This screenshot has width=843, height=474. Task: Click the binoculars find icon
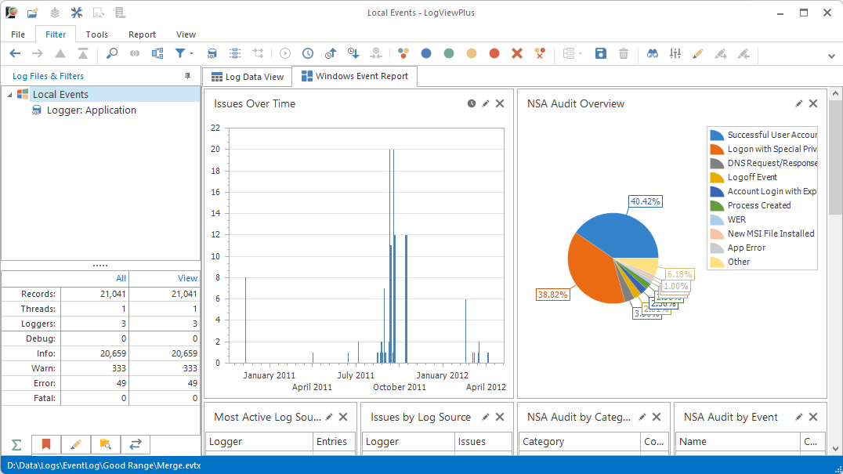click(x=652, y=53)
